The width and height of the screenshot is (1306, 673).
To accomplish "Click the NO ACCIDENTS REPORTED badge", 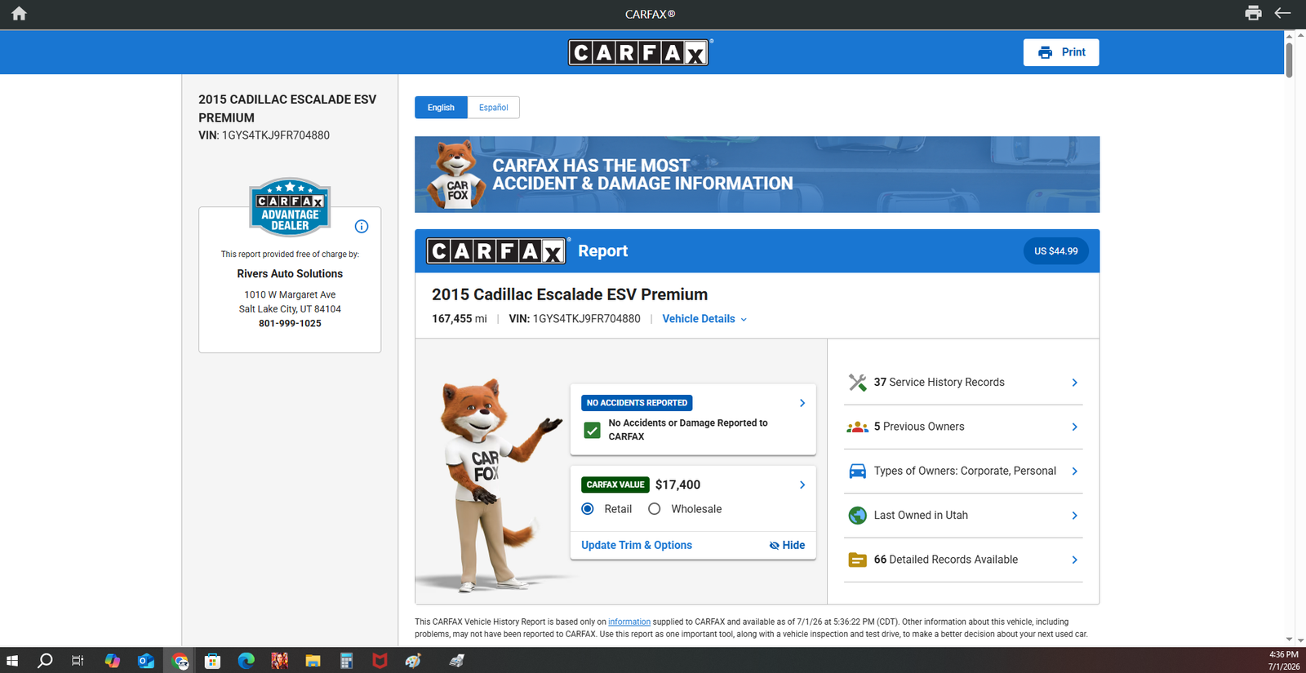I will [637, 403].
